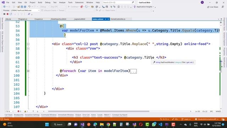Viewport: 227px width, 128px height.
Task: Collapse the row div at line 58
Action: [x=28, y=48]
